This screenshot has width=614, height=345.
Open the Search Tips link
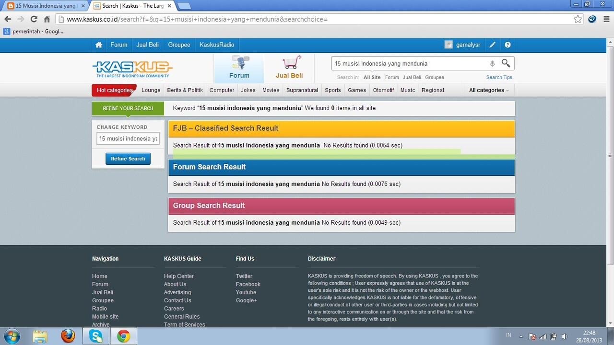[499, 77]
